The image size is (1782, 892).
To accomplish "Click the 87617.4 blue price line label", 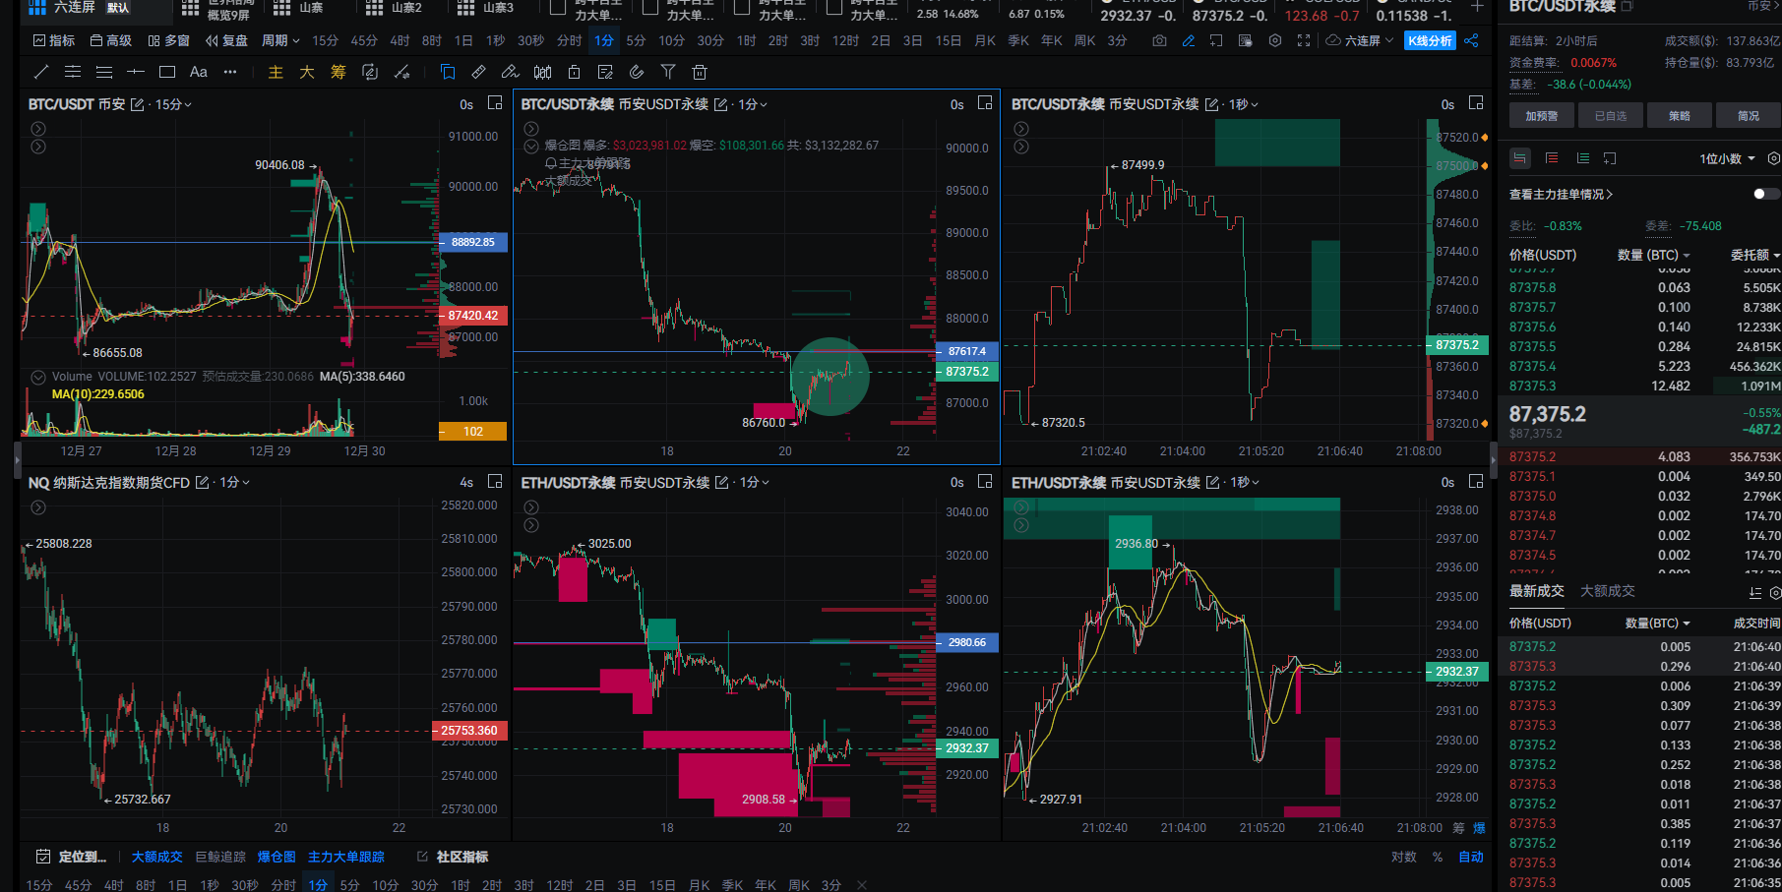I will point(966,351).
